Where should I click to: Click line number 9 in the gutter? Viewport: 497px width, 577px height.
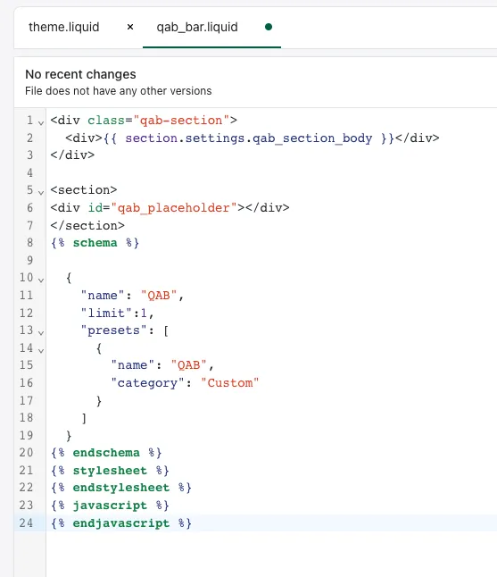click(29, 260)
